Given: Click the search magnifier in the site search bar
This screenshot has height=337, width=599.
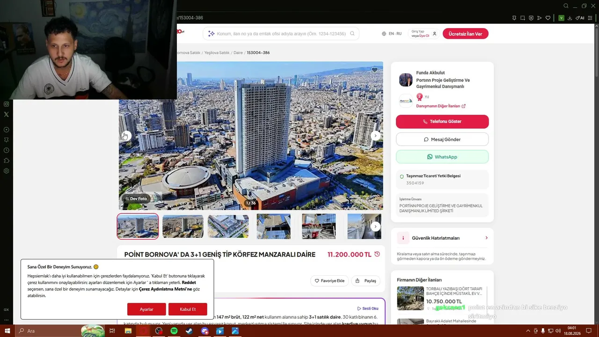Looking at the screenshot, I should coord(352,34).
